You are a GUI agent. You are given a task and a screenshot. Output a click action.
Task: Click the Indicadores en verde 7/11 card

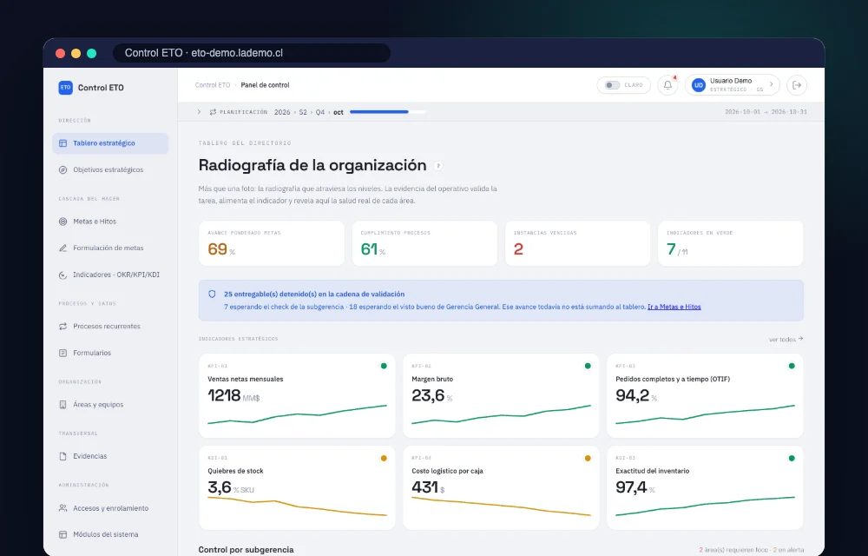pyautogui.click(x=731, y=243)
